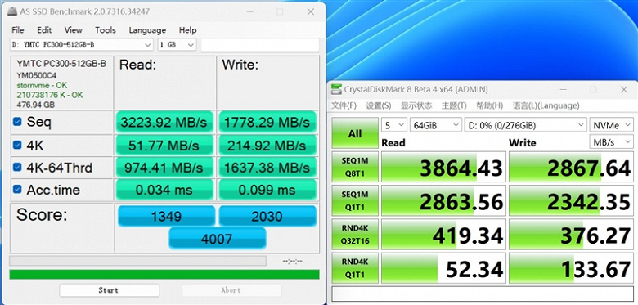Click the RND4K Q1T1 write value 133.67
Image resolution: width=638 pixels, height=305 pixels.
(571, 268)
